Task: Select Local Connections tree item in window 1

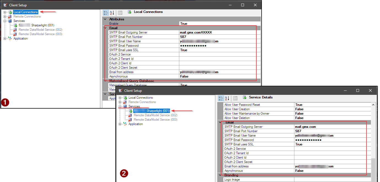Action: pos(26,12)
